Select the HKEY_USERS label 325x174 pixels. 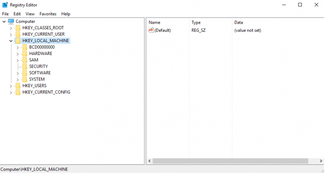click(x=34, y=86)
